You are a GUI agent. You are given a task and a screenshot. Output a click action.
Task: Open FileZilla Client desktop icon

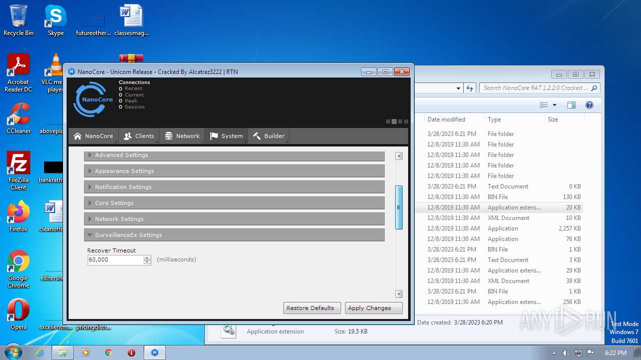[x=19, y=170]
